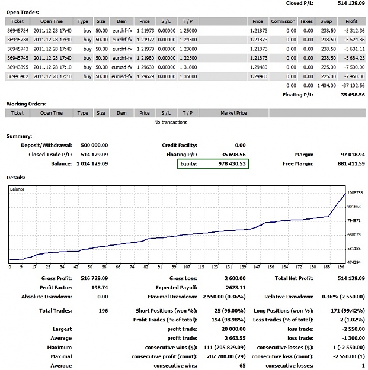This screenshot has height=370, width=368.
Task: Click the Expected Payoff value 2623.11
Action: [x=236, y=288]
